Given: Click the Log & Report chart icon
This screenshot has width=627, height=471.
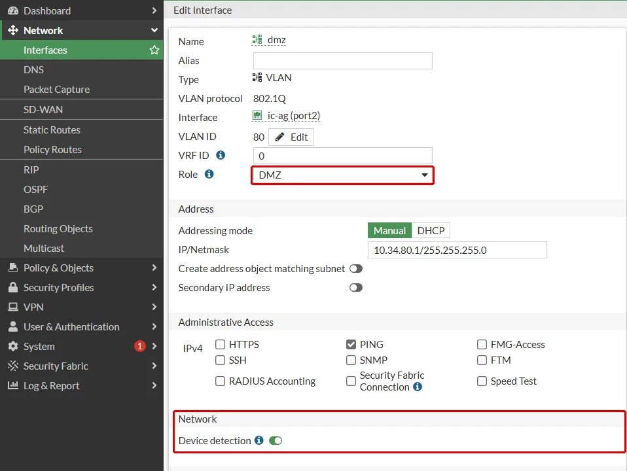Looking at the screenshot, I should coord(13,385).
